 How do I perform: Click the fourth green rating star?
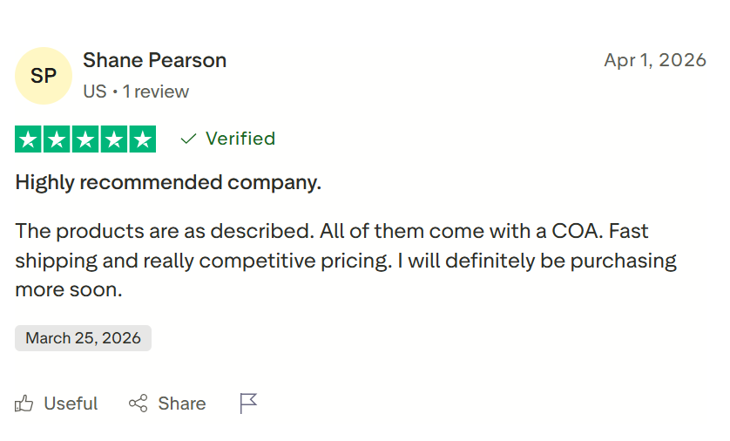pyautogui.click(x=113, y=139)
